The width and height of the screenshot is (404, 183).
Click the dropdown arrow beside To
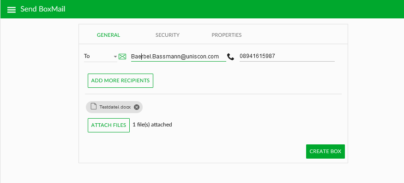pos(115,57)
